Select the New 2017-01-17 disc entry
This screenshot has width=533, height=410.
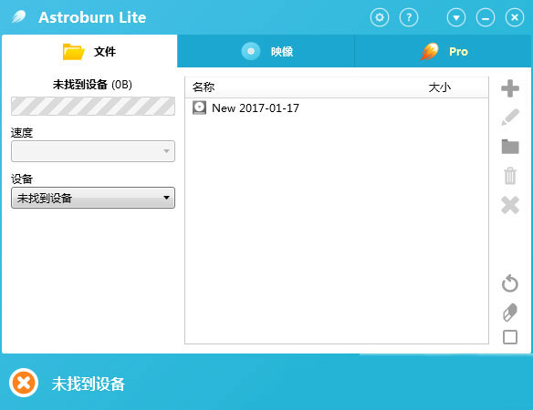click(x=246, y=108)
